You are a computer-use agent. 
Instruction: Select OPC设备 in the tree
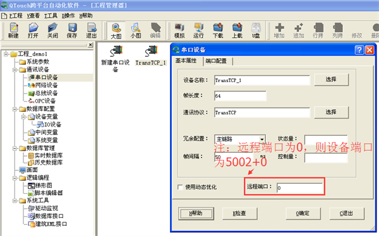42,101
